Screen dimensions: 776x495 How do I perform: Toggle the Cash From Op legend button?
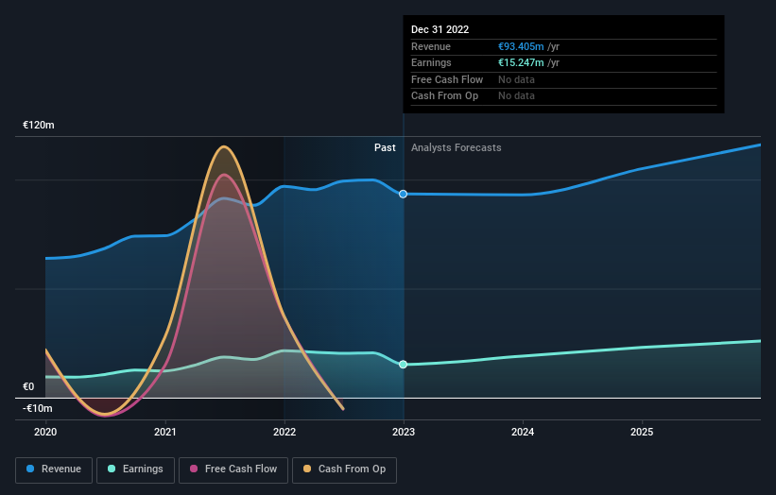coord(344,469)
